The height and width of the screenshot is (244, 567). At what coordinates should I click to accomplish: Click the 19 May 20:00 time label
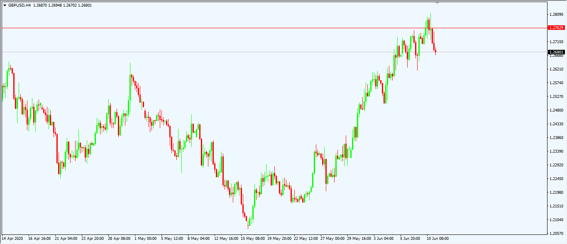(279, 239)
